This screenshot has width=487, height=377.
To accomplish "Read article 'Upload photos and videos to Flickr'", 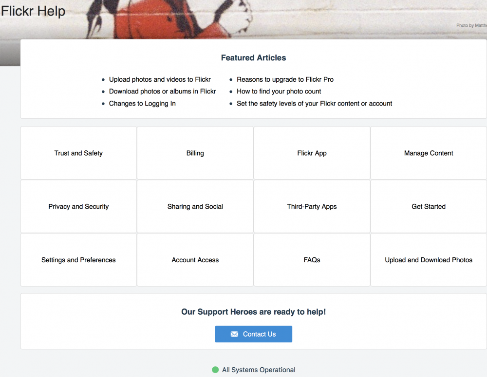I will tap(160, 79).
